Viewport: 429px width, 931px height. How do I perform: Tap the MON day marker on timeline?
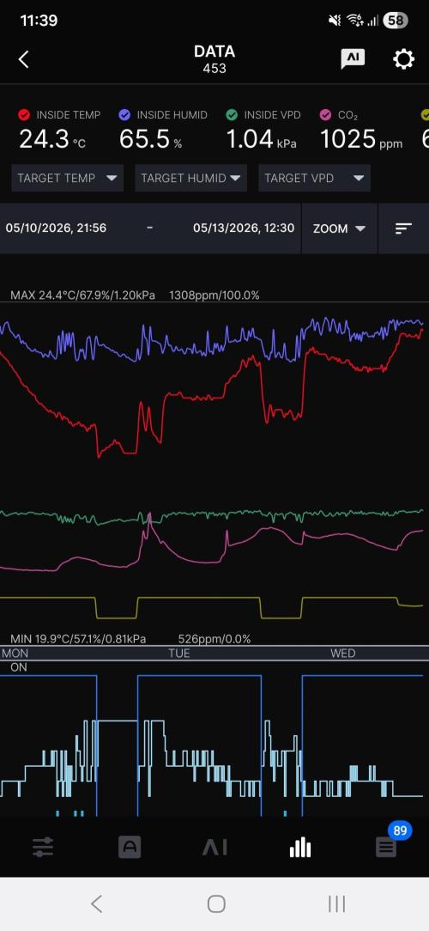(15, 653)
